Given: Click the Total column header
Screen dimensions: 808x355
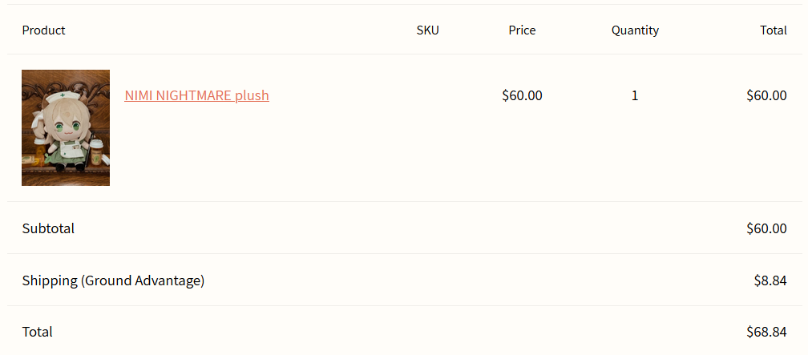Looking at the screenshot, I should [x=773, y=30].
